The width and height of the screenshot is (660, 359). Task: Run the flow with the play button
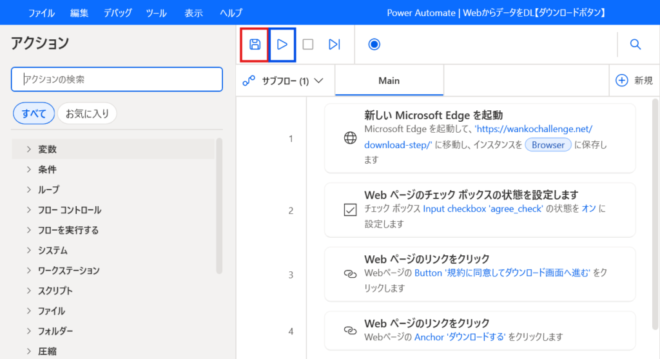[x=282, y=44]
